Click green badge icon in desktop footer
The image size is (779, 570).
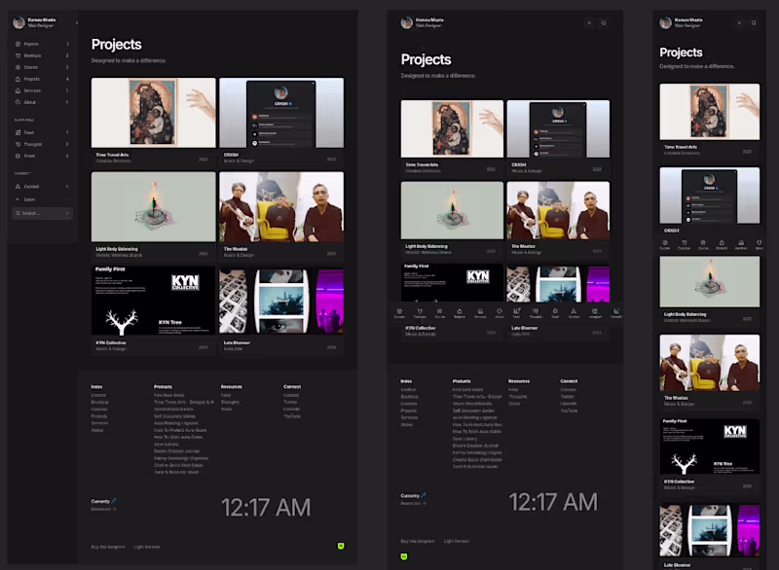pos(341,546)
